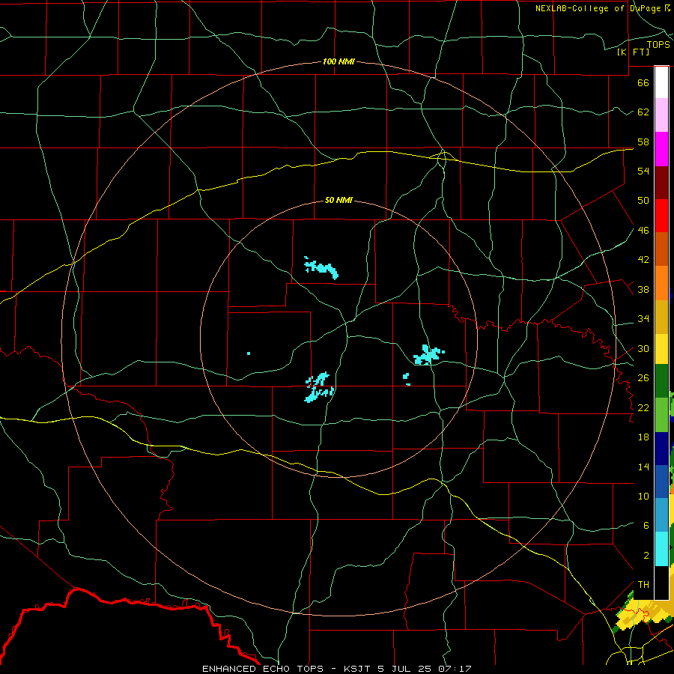Click the Enhanced Echo Tops KSJT caption
Screen dimensions: 674x674
click(x=336, y=669)
